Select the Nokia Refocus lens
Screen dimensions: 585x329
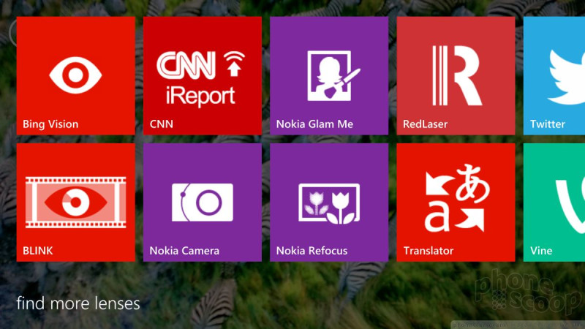point(329,203)
